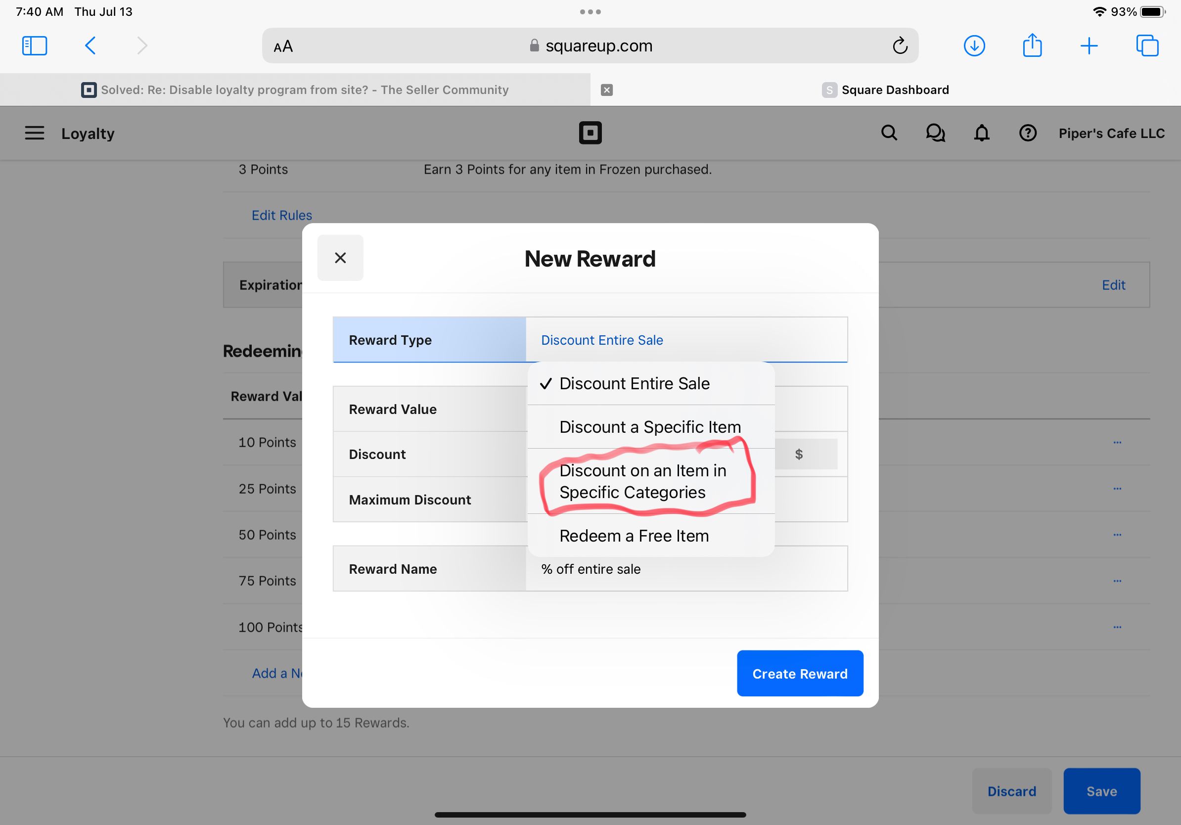Click Edit on the Expiration row

point(1113,285)
